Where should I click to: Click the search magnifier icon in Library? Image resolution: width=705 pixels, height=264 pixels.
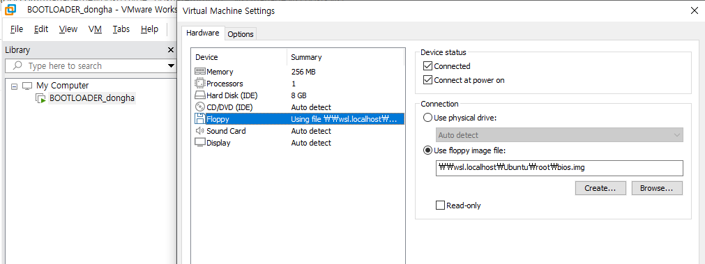pyautogui.click(x=17, y=66)
